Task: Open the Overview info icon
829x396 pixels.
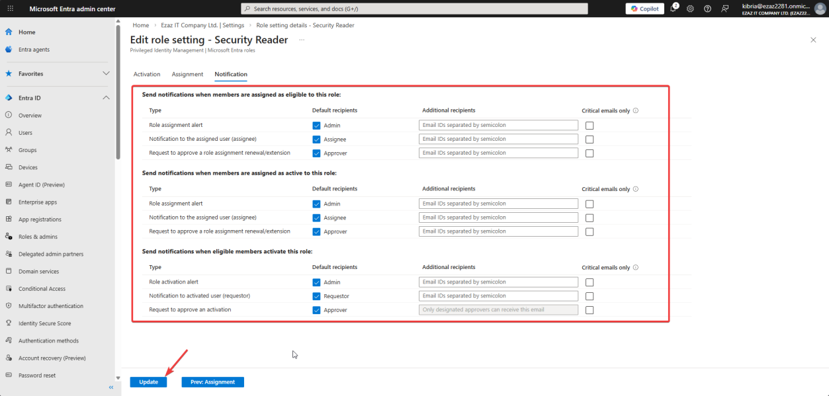Action: (9, 115)
